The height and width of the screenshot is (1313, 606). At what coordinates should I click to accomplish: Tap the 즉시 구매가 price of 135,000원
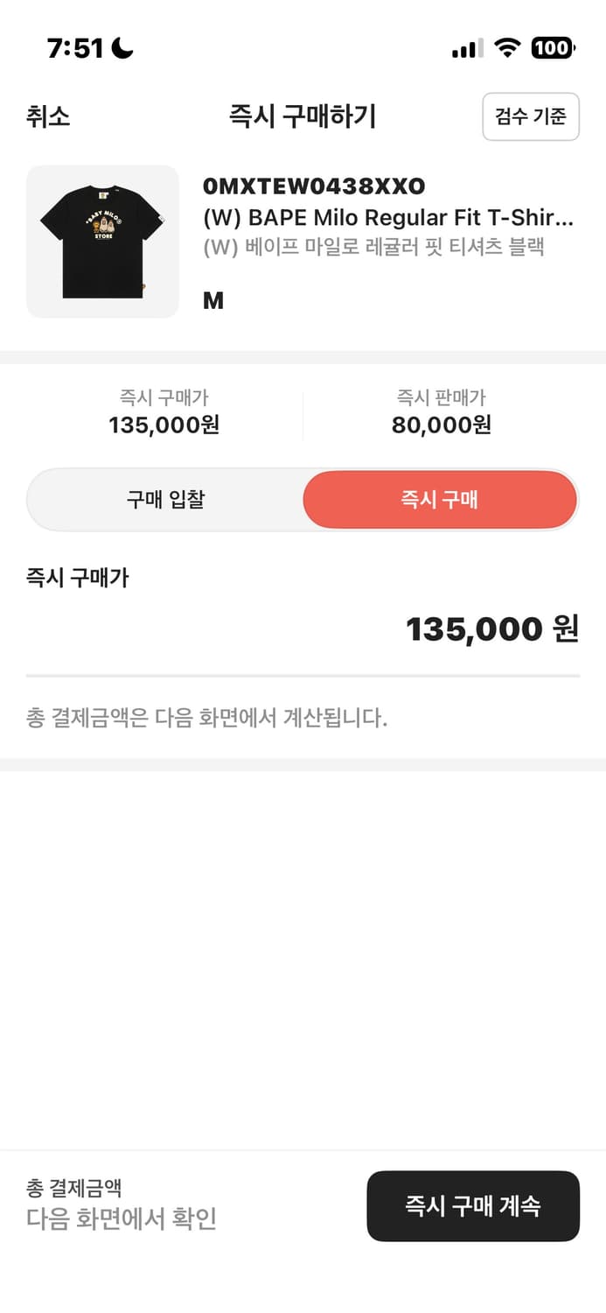tap(164, 428)
